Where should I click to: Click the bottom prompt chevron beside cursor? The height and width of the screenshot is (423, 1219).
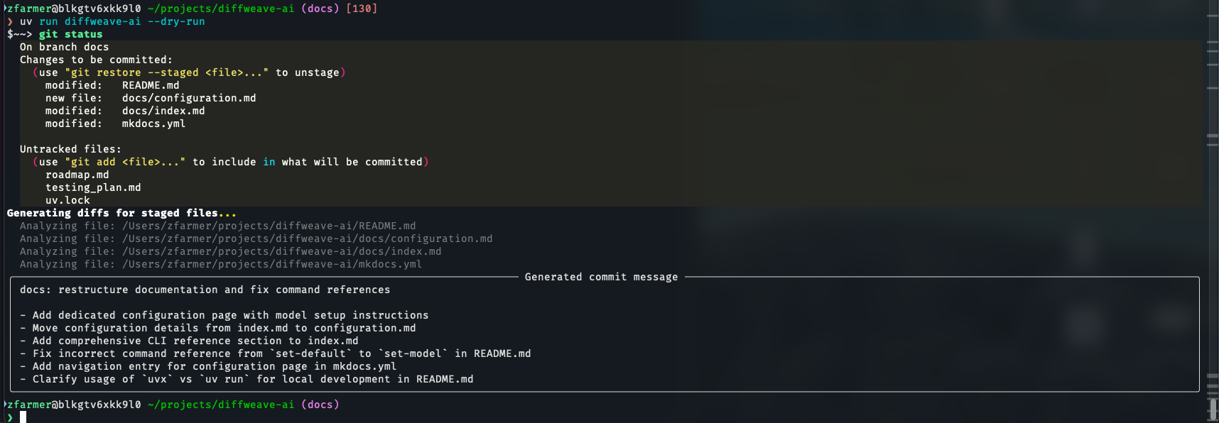10,417
